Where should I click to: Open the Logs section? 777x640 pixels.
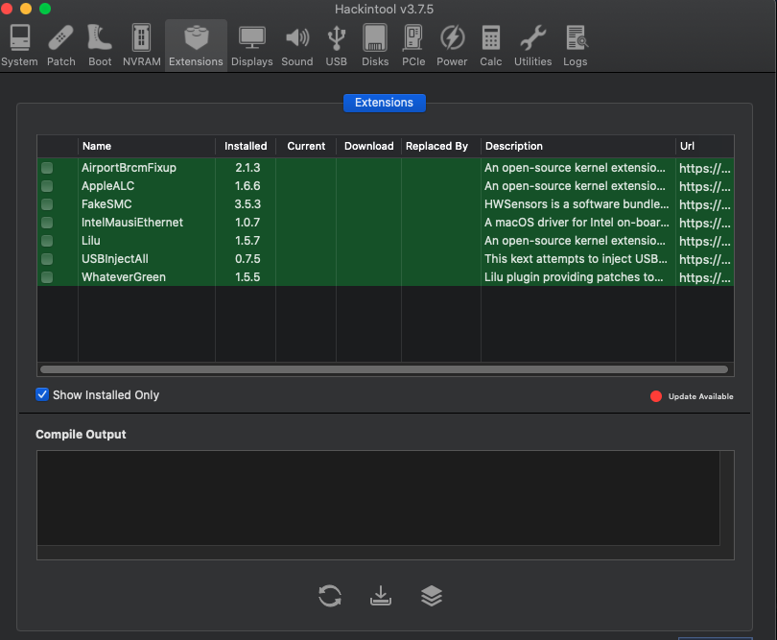click(x=576, y=46)
